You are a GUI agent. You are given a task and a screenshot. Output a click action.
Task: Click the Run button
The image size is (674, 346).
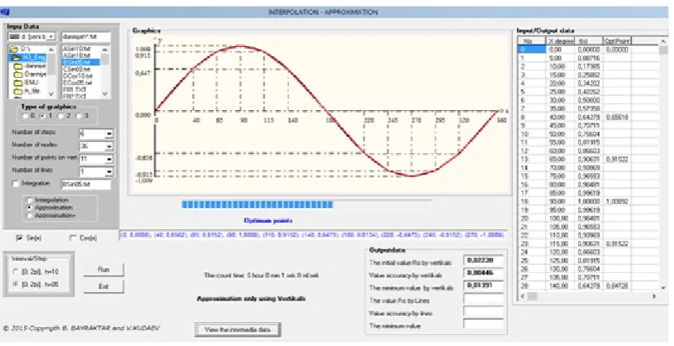103,270
